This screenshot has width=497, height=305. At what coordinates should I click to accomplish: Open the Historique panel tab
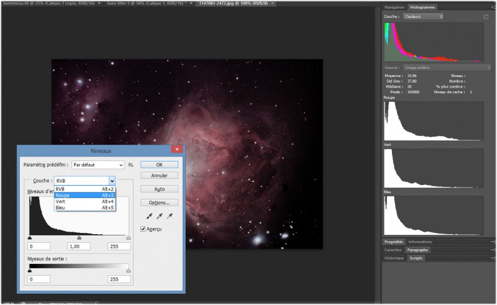(x=394, y=258)
